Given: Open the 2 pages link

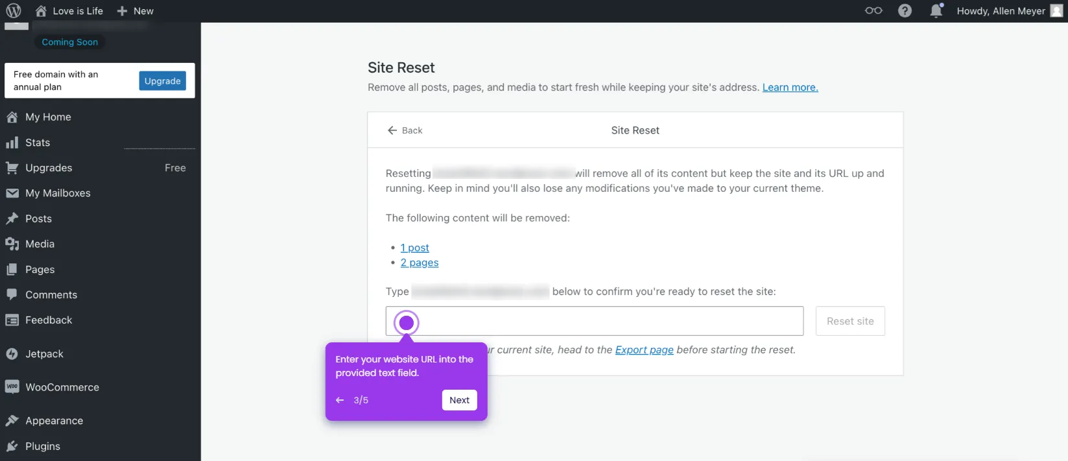Looking at the screenshot, I should pyautogui.click(x=420, y=263).
